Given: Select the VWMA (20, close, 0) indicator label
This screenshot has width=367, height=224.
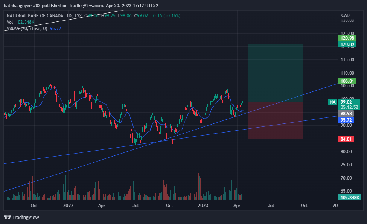Looking at the screenshot, I should tap(27, 29).
